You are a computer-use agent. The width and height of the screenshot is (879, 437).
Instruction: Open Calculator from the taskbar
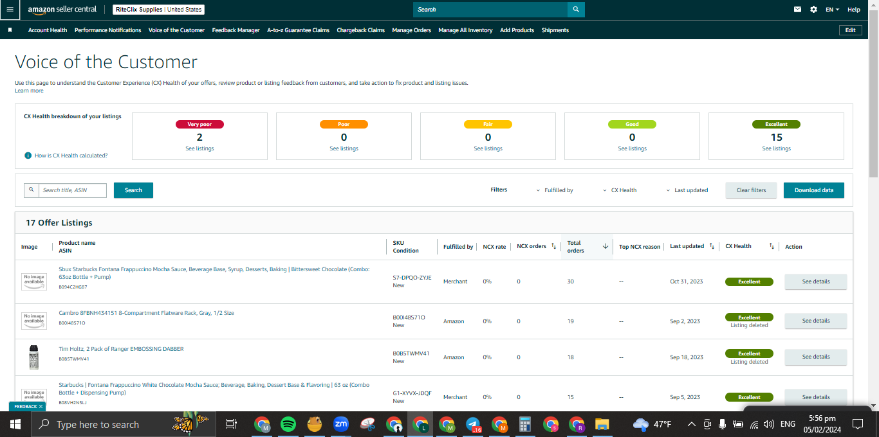(524, 424)
